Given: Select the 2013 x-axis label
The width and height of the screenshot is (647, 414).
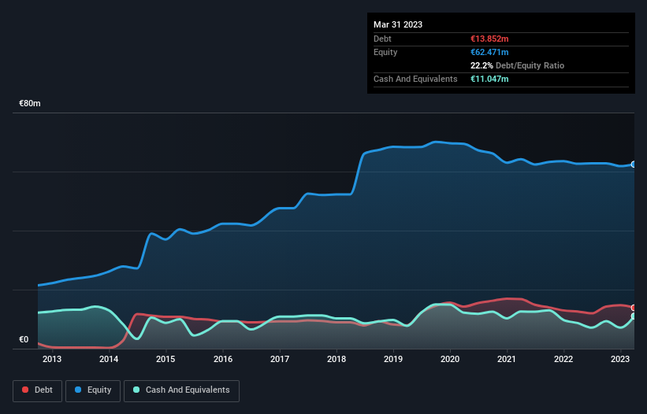Looking at the screenshot, I should pyautogui.click(x=52, y=359).
